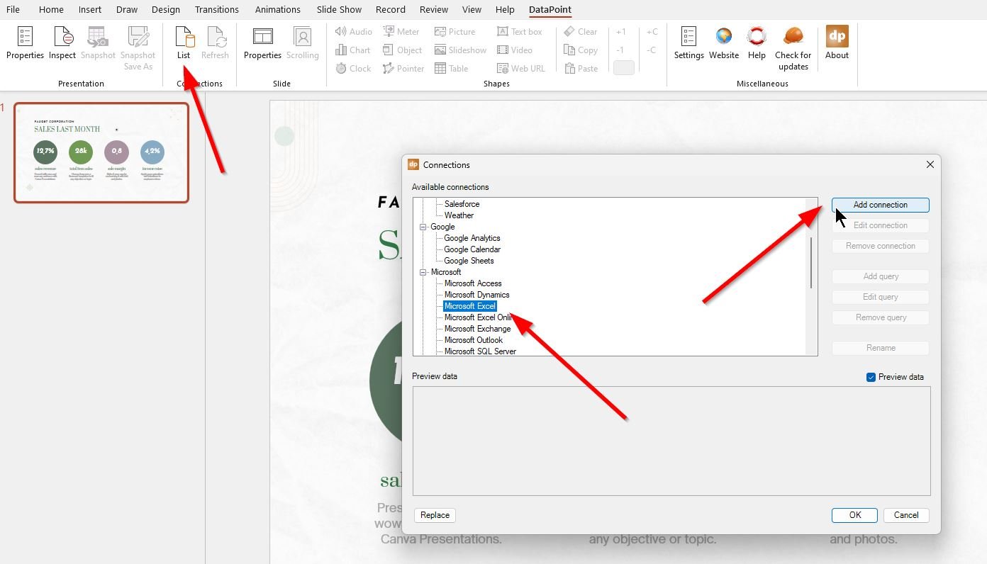Open the Connections List icon

tap(184, 43)
